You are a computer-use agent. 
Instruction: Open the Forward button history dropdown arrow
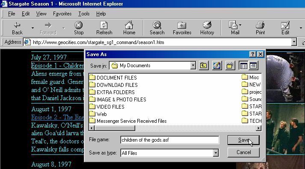click(x=64, y=28)
